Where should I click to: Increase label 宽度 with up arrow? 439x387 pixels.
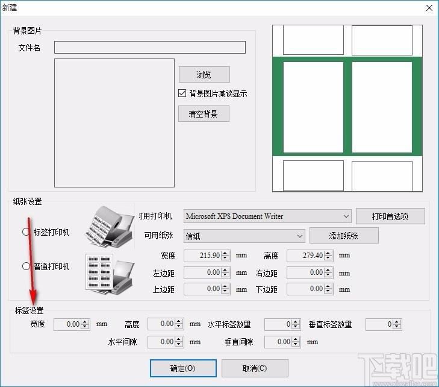pyautogui.click(x=85, y=322)
